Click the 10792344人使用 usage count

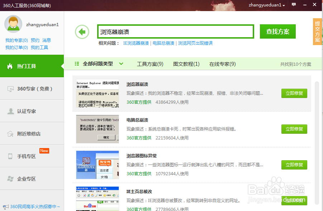tap(172, 173)
